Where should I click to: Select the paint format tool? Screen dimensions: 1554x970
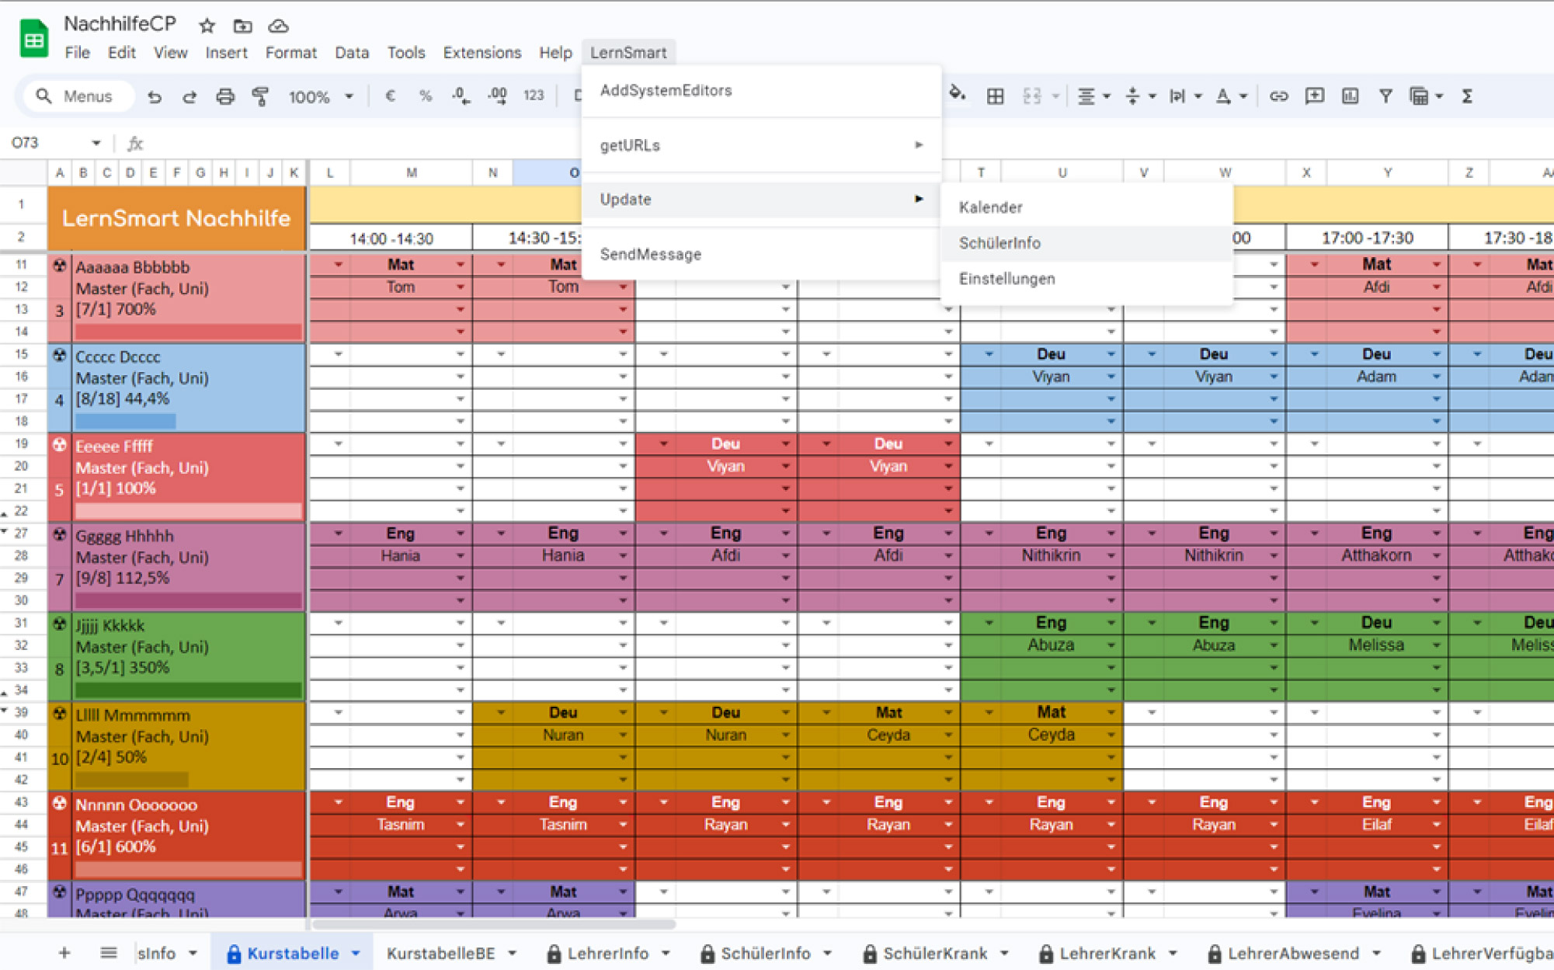260,96
